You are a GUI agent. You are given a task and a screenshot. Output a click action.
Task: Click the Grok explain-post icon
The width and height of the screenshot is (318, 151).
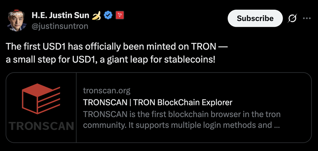tap(292, 18)
